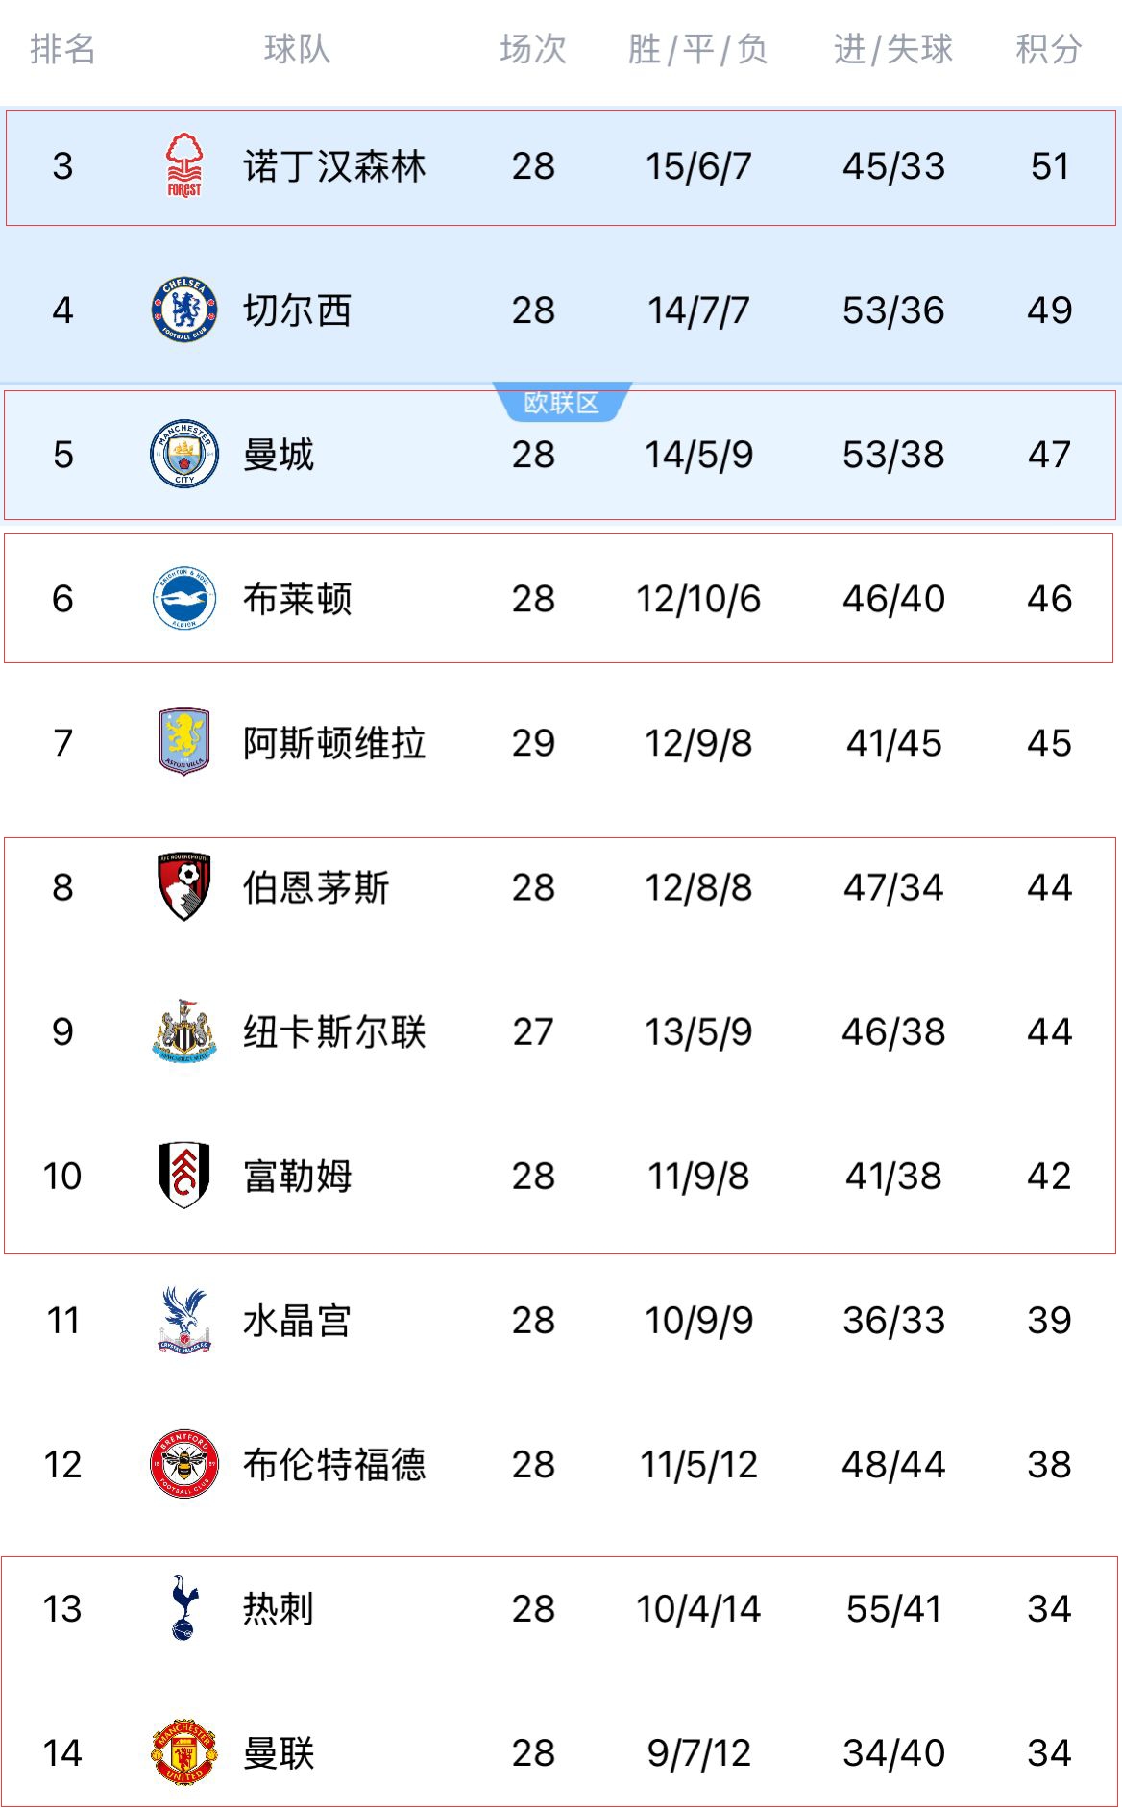Click the 进/失球 column header
This screenshot has height=1811, width=1122.
(893, 49)
